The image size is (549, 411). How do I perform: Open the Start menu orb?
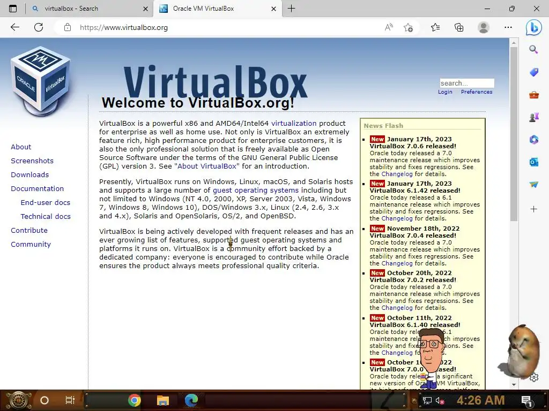coord(18,400)
